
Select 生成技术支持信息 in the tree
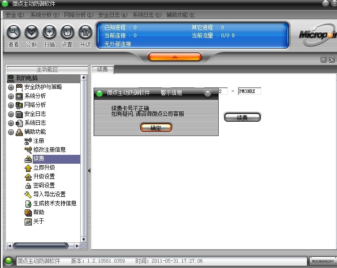click(55, 204)
